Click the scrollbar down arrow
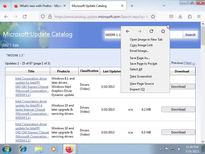Image resolution: width=205 pixels, height=154 pixels. (x=203, y=142)
